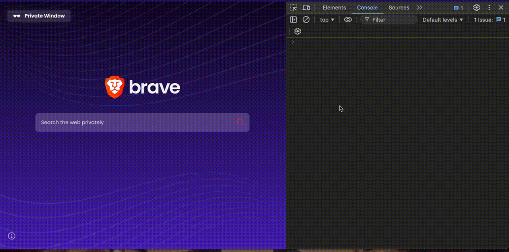The width and height of the screenshot is (509, 252).
Task: Switch to the Sources tab
Action: click(399, 8)
